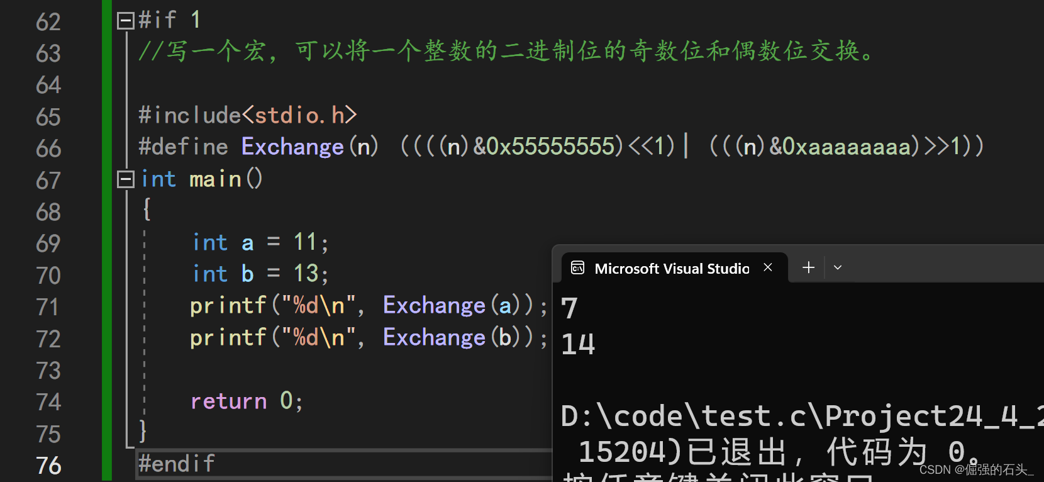This screenshot has width=1044, height=482.
Task: Click the console icon on the terminal tab
Action: tap(577, 268)
